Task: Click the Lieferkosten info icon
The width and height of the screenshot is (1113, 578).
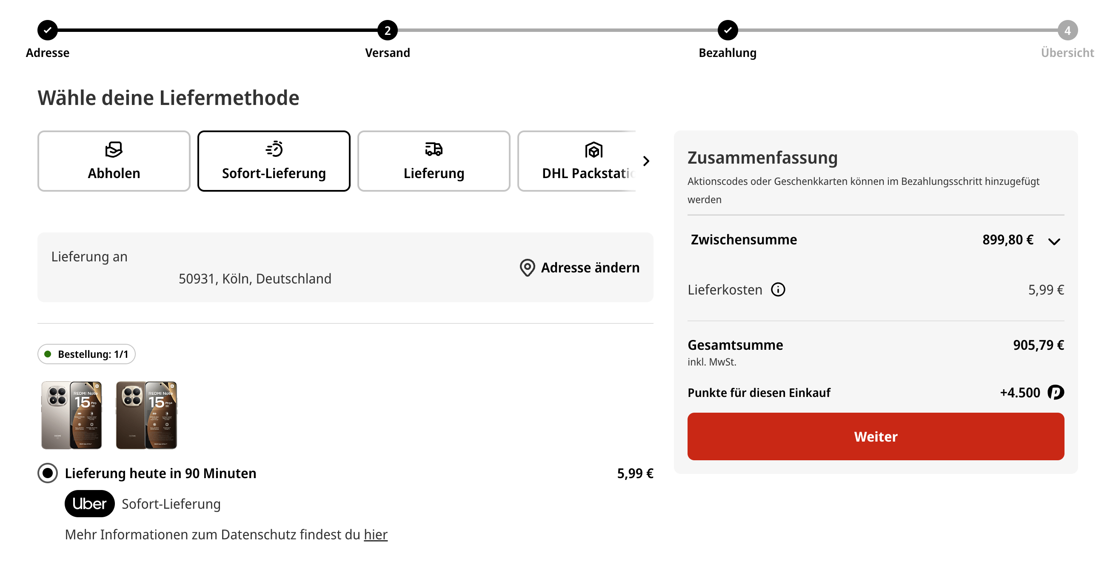Action: [778, 290]
